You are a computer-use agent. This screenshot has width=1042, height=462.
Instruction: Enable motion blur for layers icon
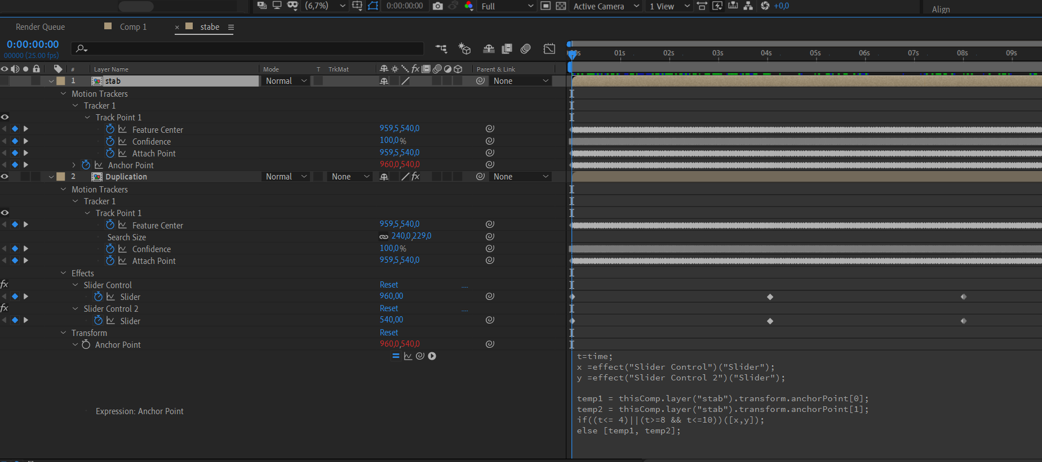tap(525, 49)
